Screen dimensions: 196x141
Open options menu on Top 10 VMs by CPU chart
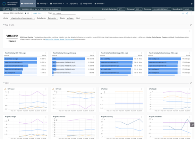tap(46, 53)
